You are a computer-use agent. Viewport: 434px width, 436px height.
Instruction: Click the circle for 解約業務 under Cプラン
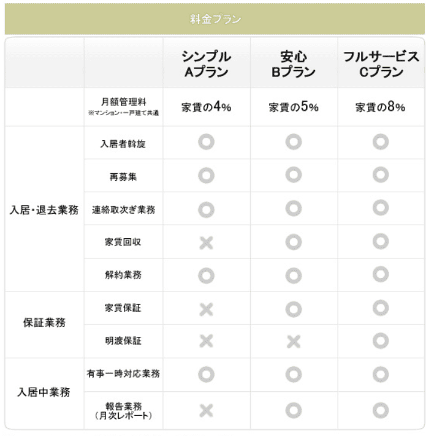(381, 275)
